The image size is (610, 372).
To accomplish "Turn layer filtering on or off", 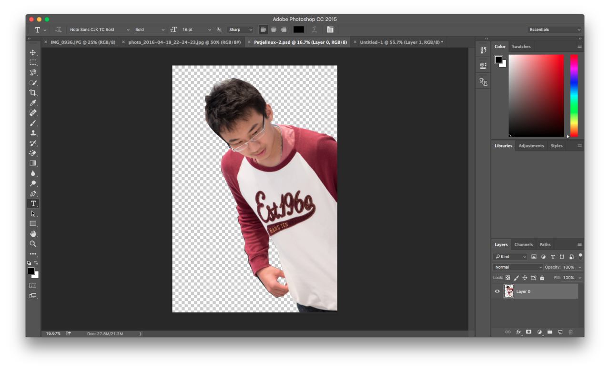I will point(580,256).
